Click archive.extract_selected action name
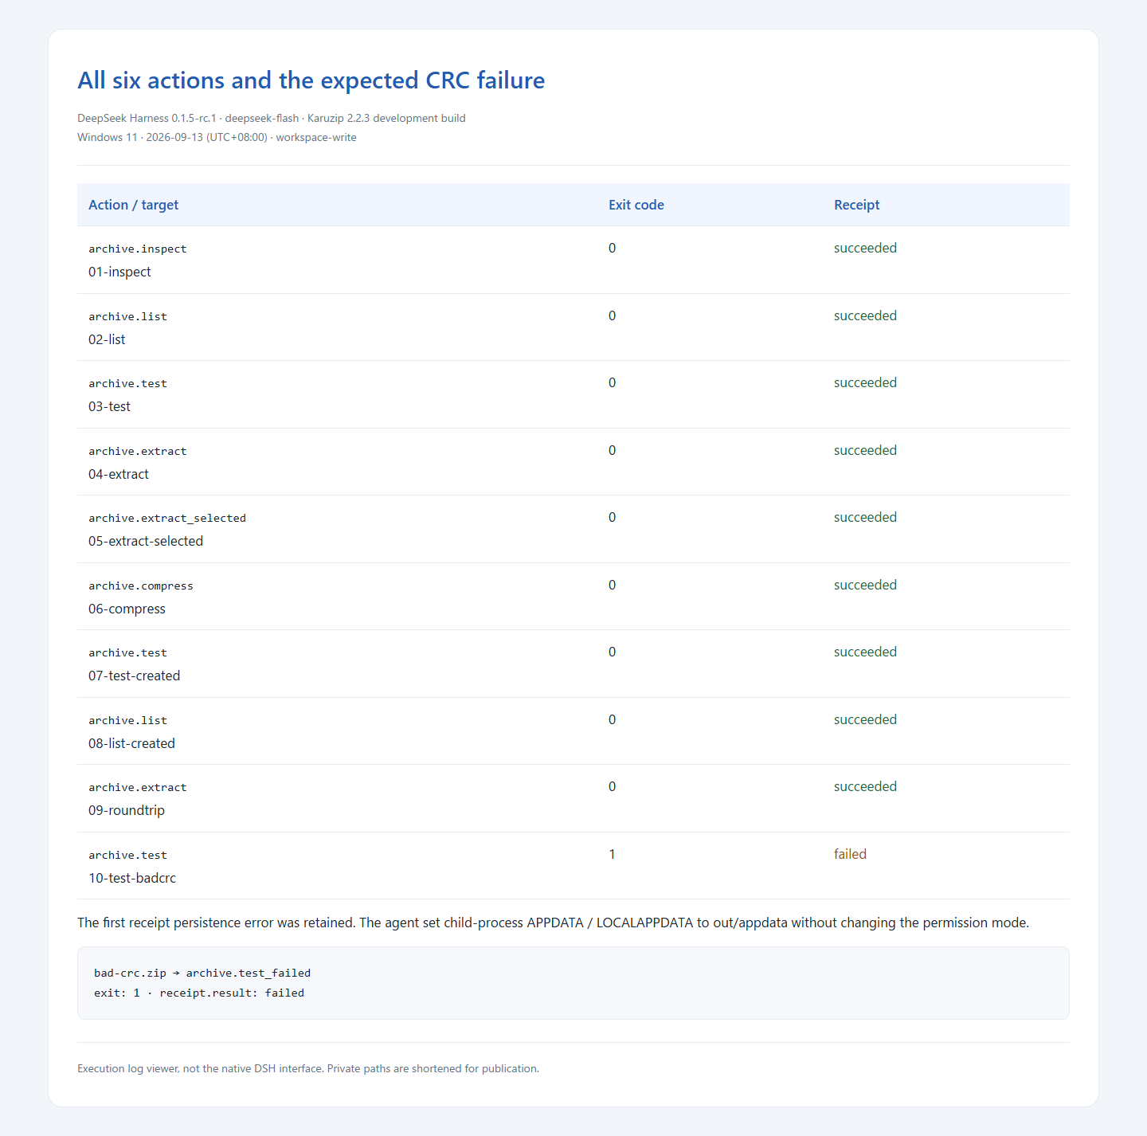This screenshot has width=1147, height=1136. tap(167, 518)
